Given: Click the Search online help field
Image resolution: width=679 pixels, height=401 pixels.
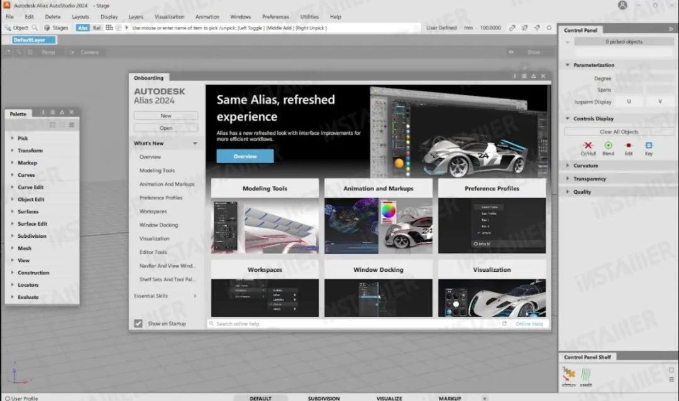Looking at the screenshot, I should click(354, 324).
